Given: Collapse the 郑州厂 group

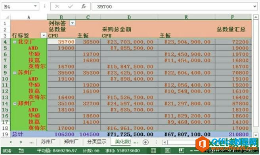Looking at the screenshot, I should [15, 104].
